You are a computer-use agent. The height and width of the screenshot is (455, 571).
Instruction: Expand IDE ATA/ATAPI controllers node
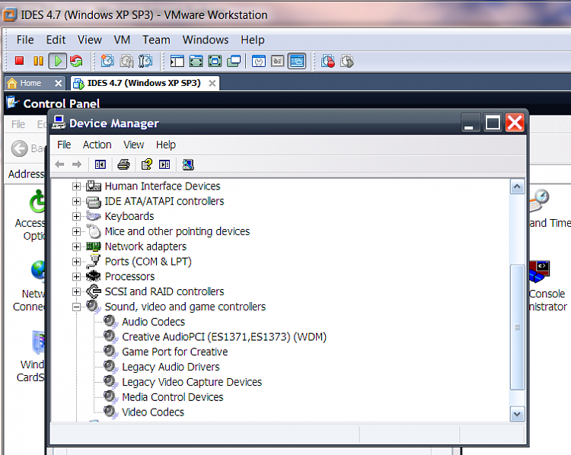[x=76, y=202]
